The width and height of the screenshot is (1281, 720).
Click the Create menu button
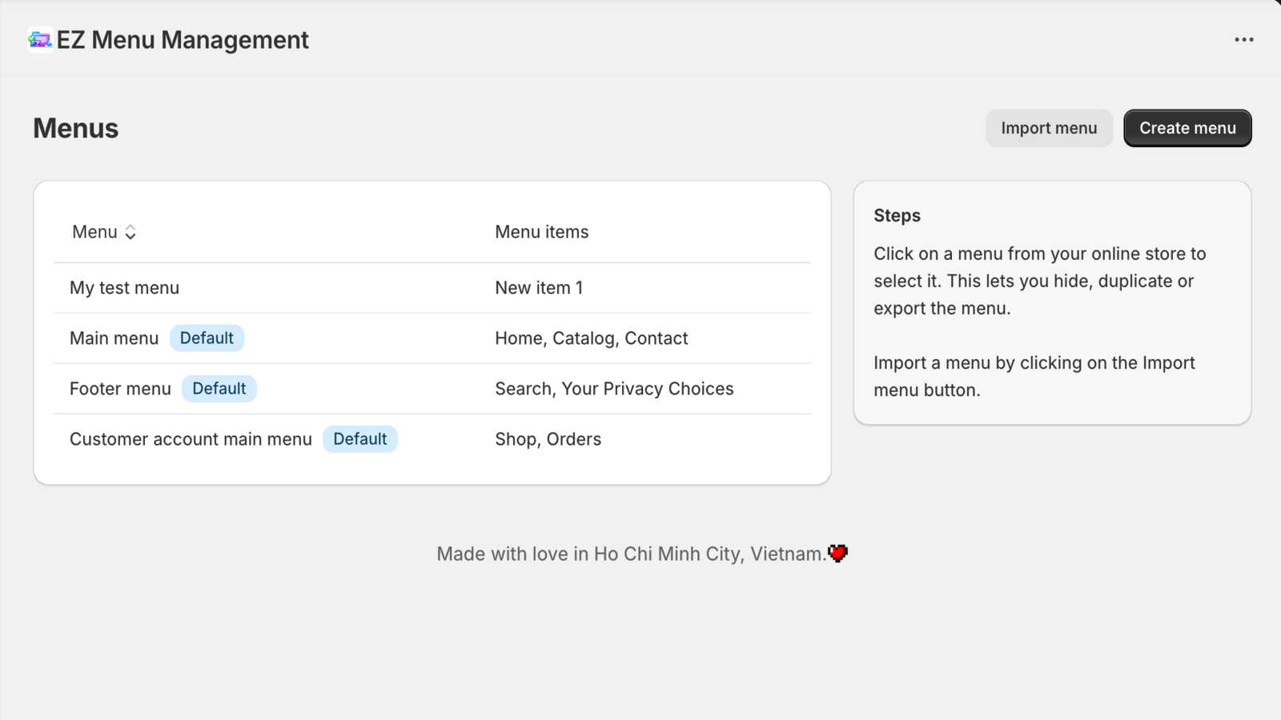point(1187,128)
